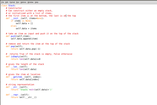The image size is (157, 105).
Task: Click the 'self.data.append(item)' line
Action: click(x=24, y=39)
